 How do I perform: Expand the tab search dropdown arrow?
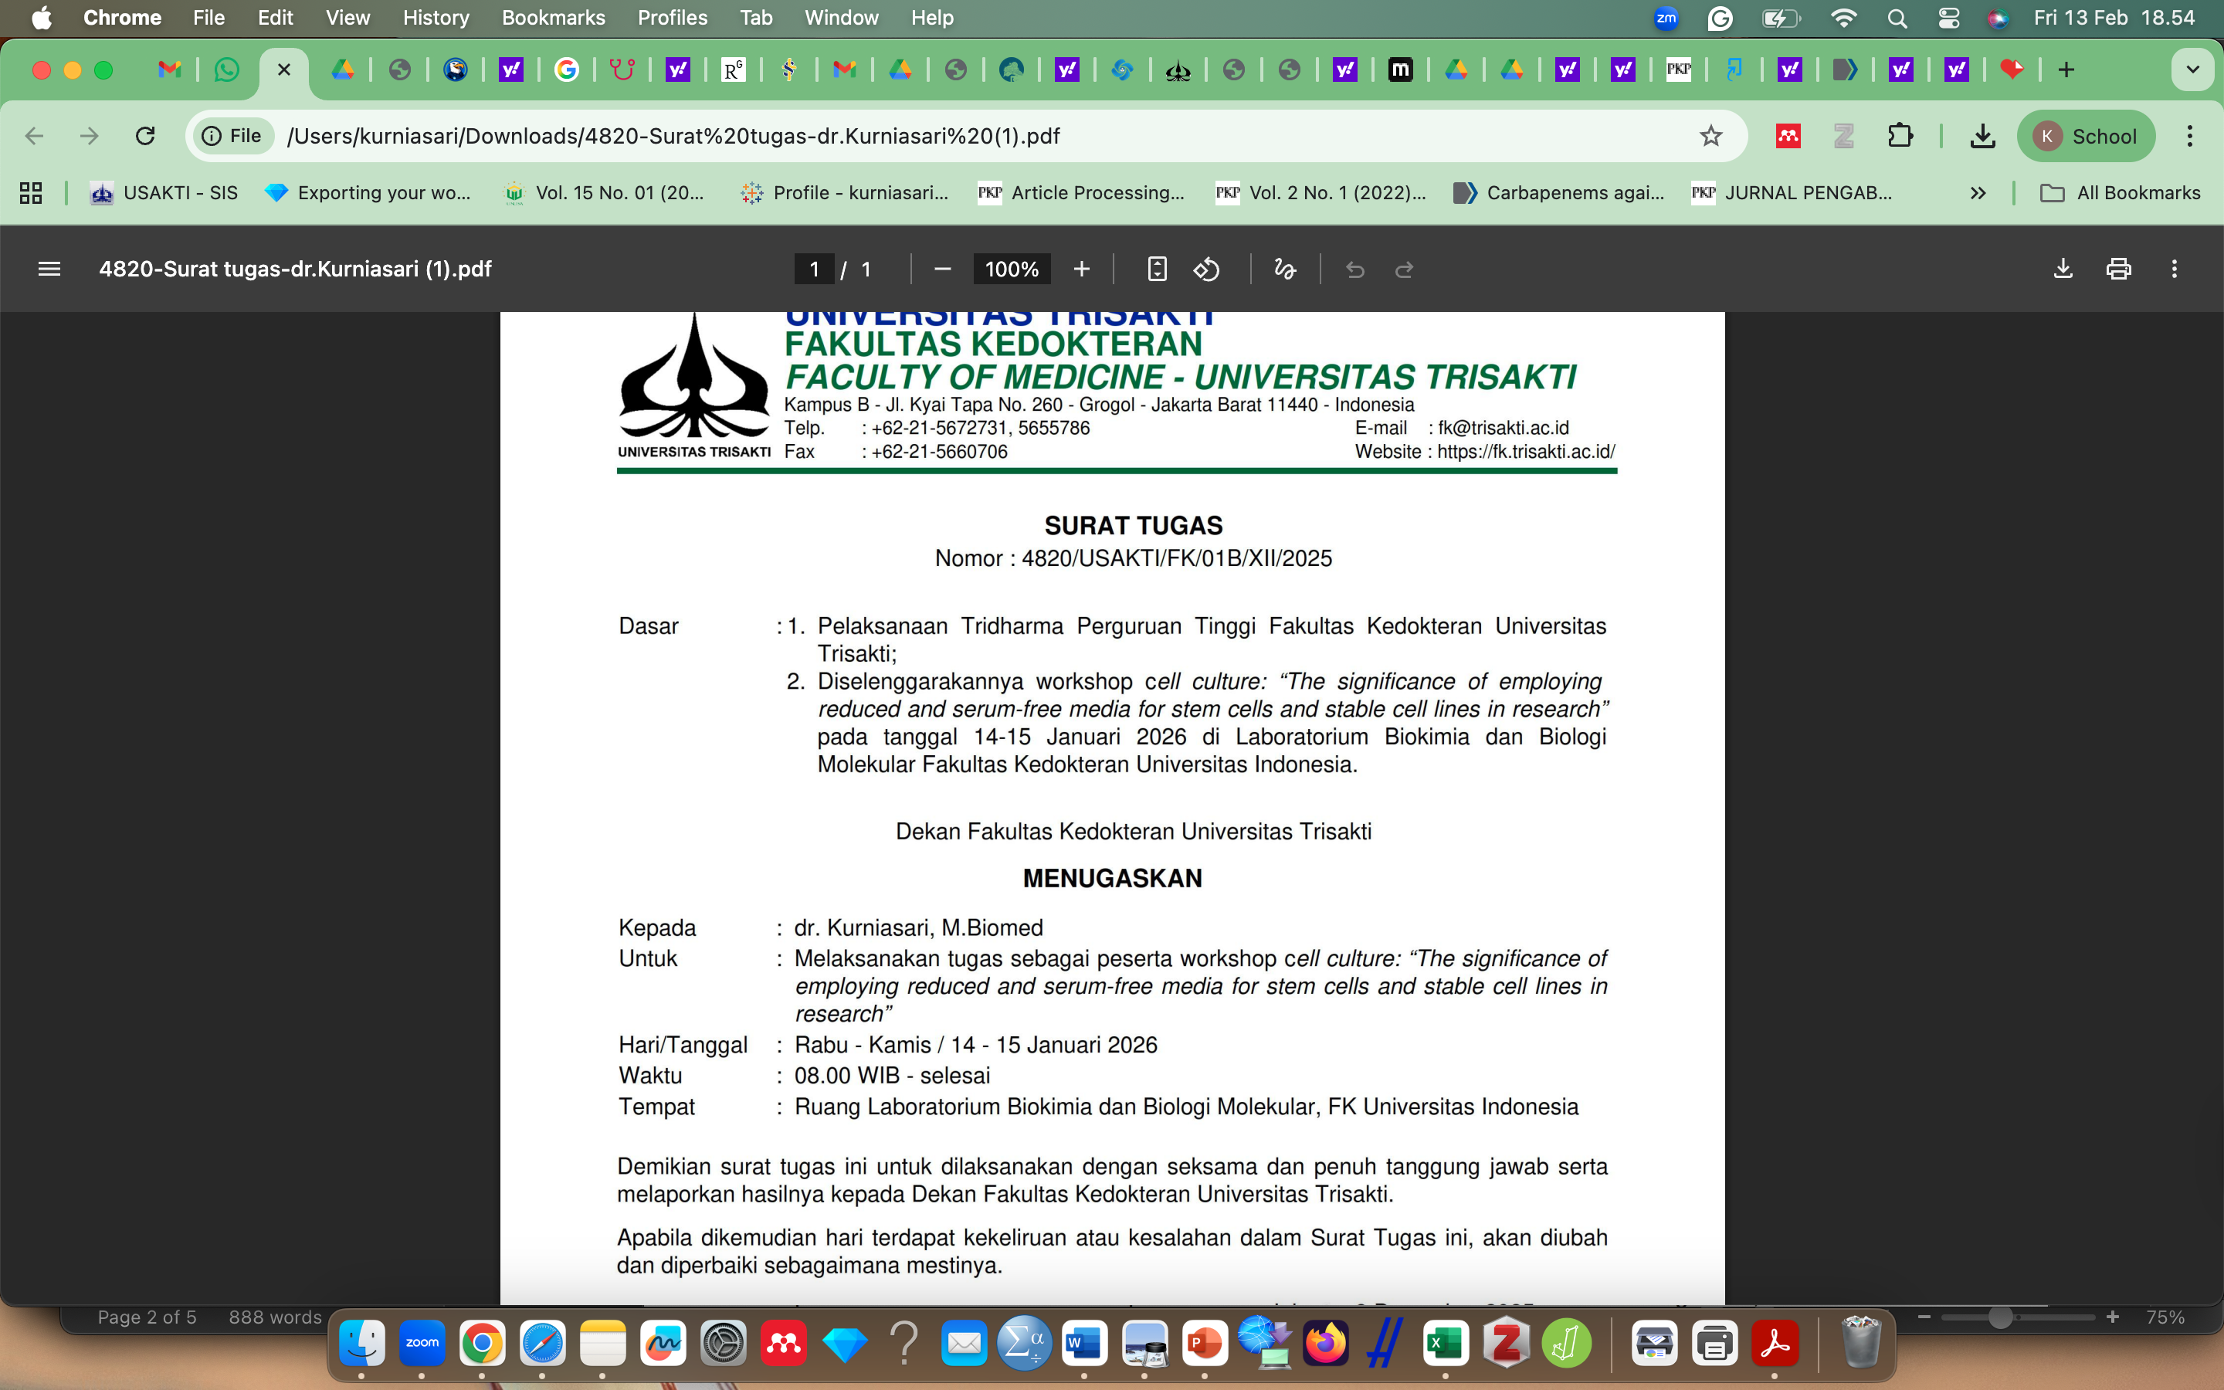point(2192,69)
